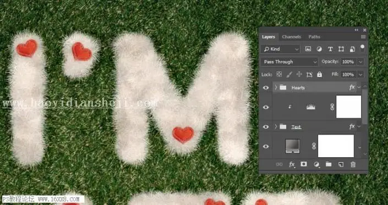Click the layers list scrollbar thumb

(x=365, y=106)
